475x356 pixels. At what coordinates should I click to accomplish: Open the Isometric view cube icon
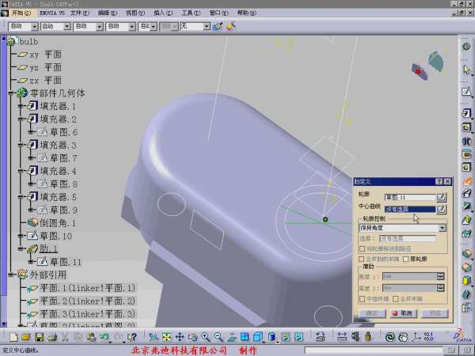click(x=258, y=337)
